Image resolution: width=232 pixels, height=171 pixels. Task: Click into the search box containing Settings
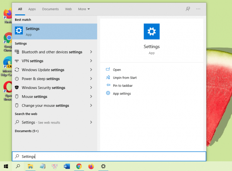coord(108,156)
